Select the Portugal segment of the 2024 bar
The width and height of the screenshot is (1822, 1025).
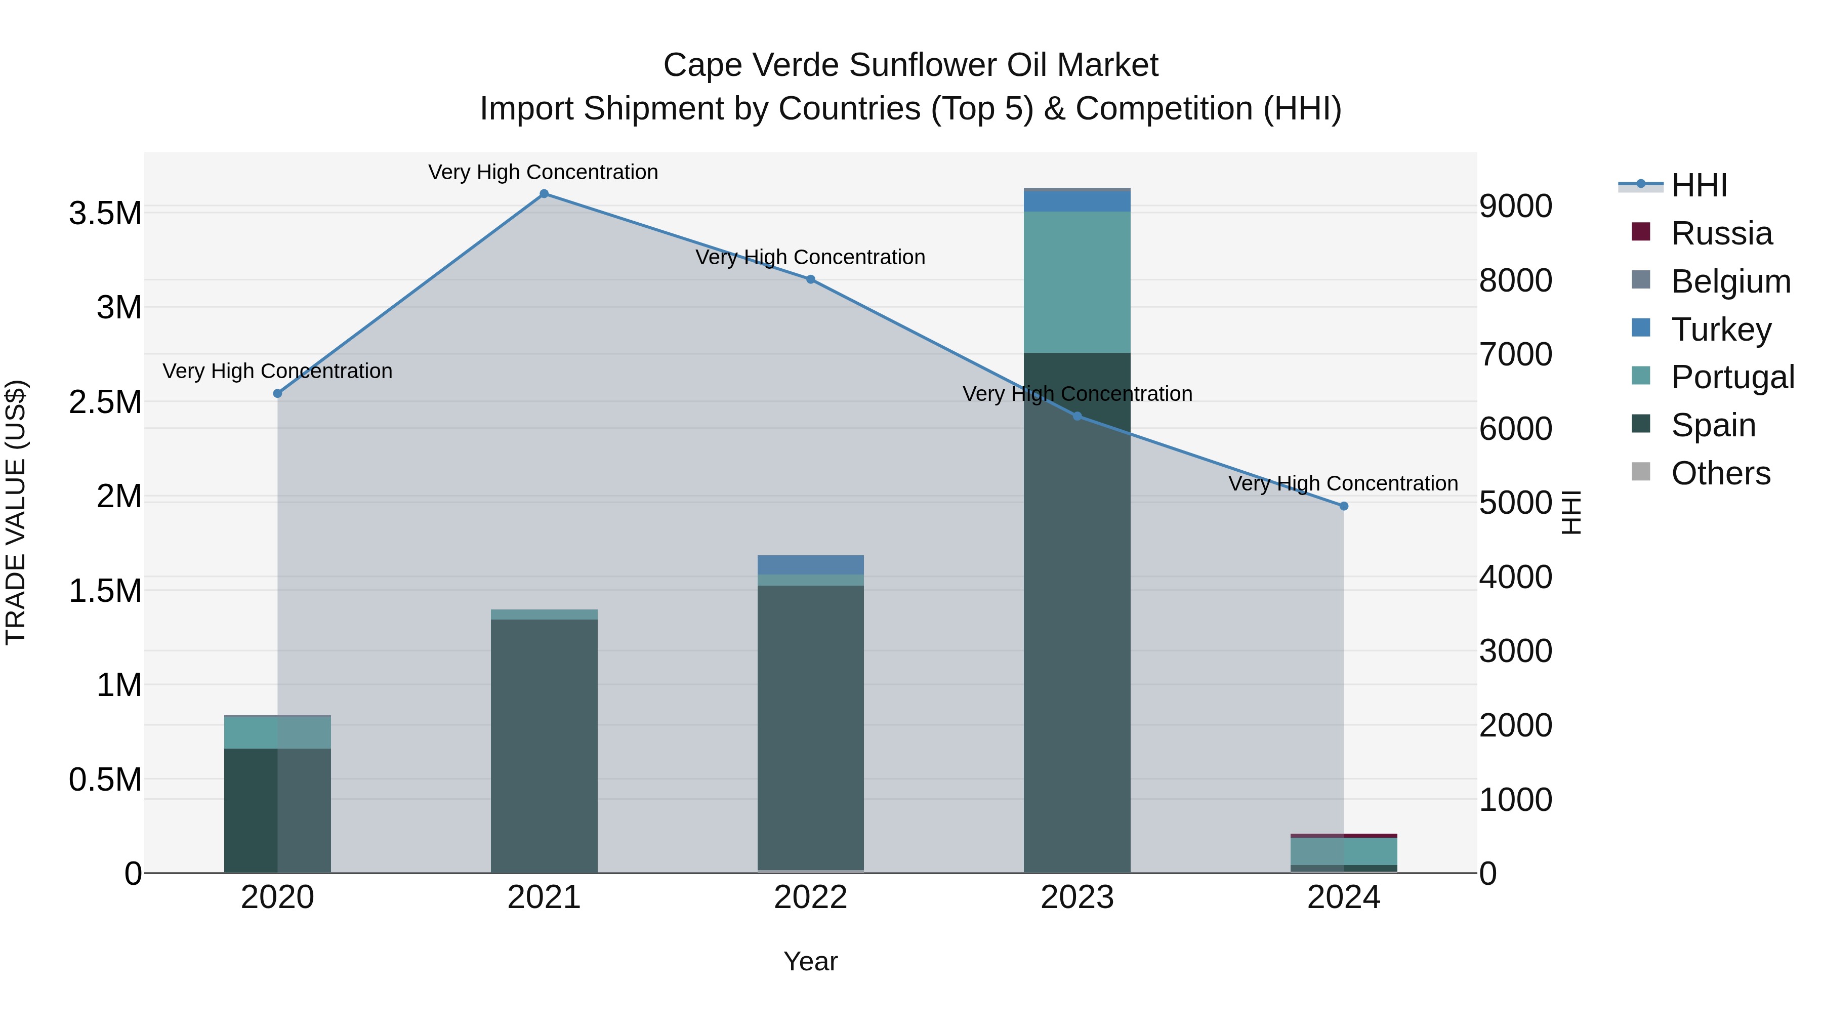point(1344,852)
